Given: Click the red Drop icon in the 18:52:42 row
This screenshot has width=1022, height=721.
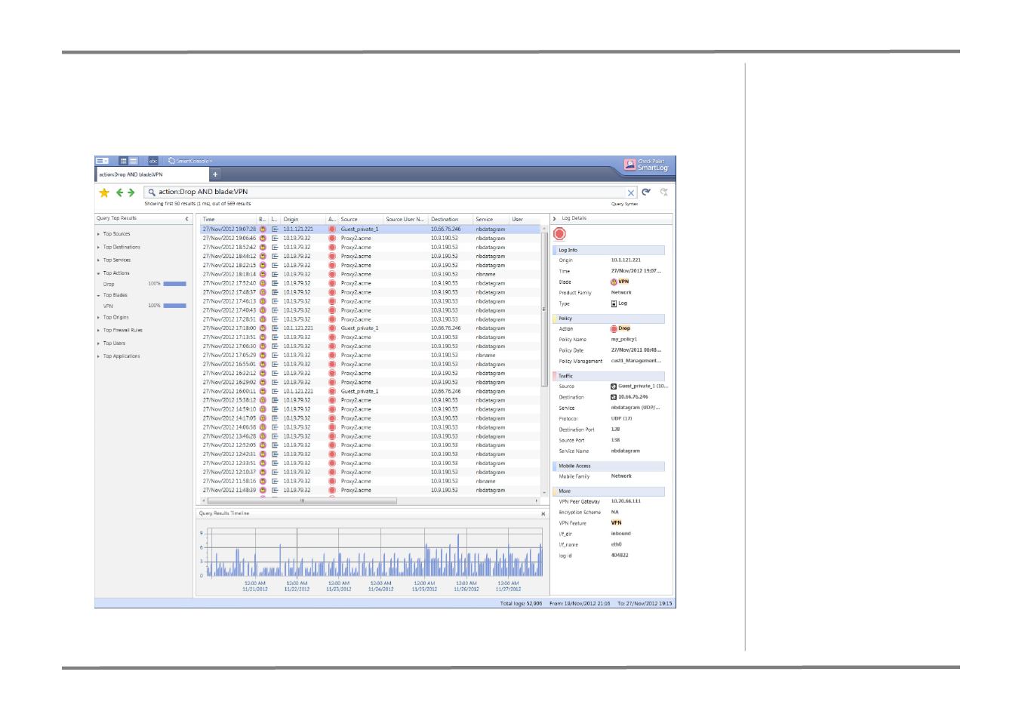Looking at the screenshot, I should (332, 247).
